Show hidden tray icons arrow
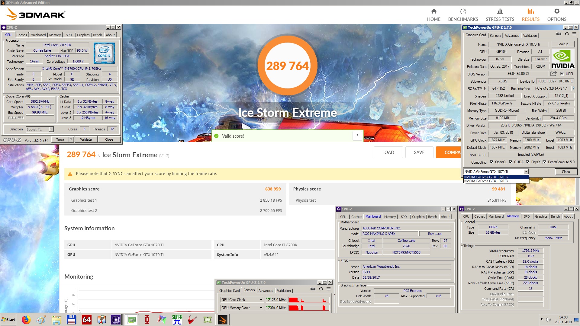 [542, 319]
